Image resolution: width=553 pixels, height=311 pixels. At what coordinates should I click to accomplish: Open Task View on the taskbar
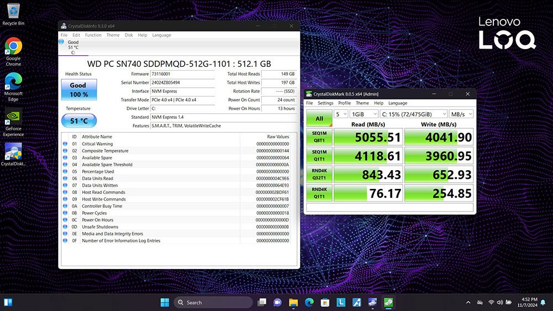pos(262,302)
